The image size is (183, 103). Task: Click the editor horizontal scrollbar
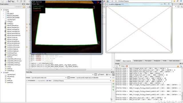pos(57,70)
